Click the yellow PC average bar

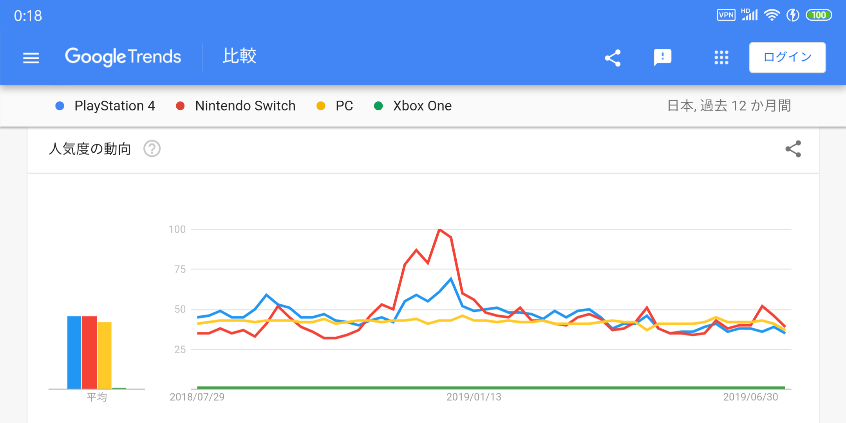click(x=105, y=355)
